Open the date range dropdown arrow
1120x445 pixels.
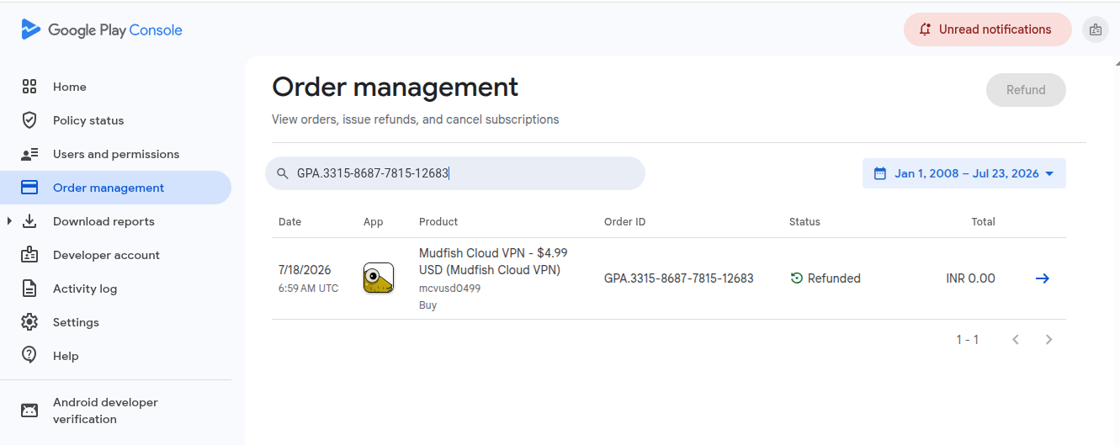pos(1049,174)
